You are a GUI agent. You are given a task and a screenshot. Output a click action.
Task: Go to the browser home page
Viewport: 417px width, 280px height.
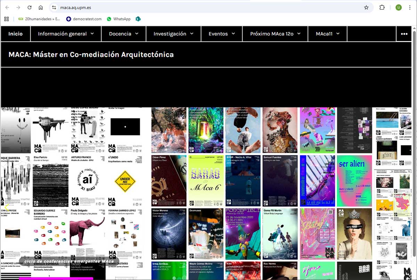click(41, 7)
